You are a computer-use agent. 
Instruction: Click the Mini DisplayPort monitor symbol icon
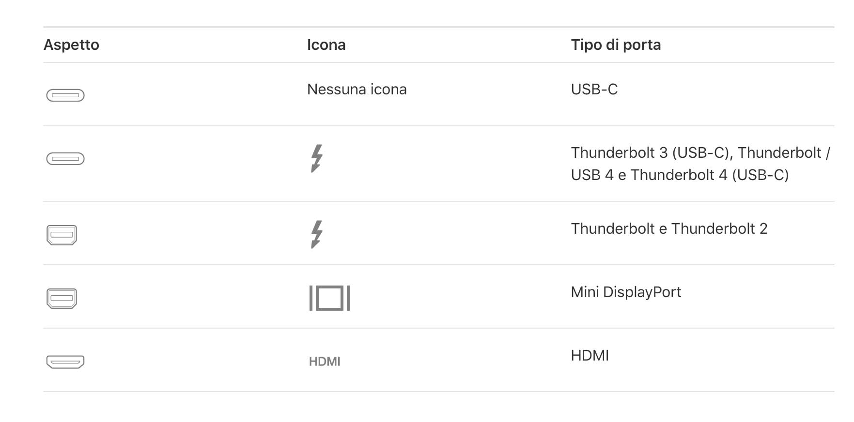tap(329, 298)
